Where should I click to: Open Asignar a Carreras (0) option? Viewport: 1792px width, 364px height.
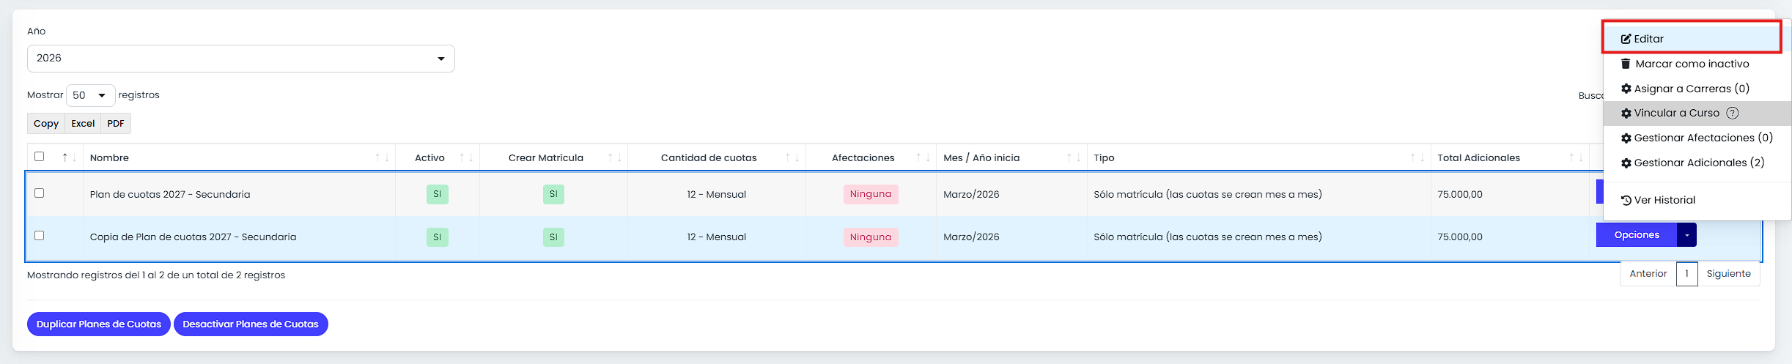pyautogui.click(x=1697, y=89)
